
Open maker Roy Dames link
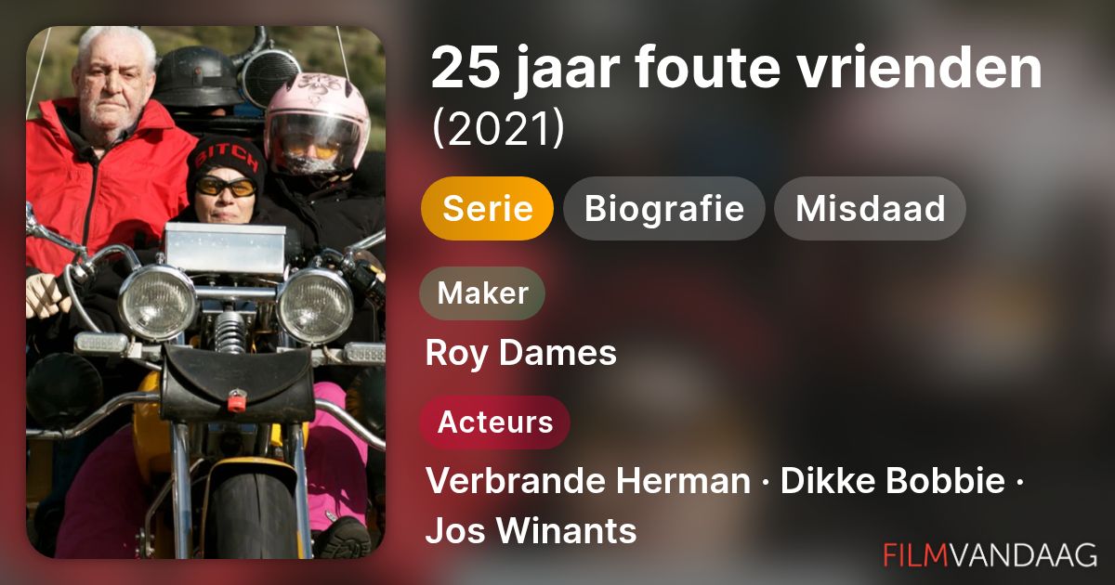pos(520,353)
